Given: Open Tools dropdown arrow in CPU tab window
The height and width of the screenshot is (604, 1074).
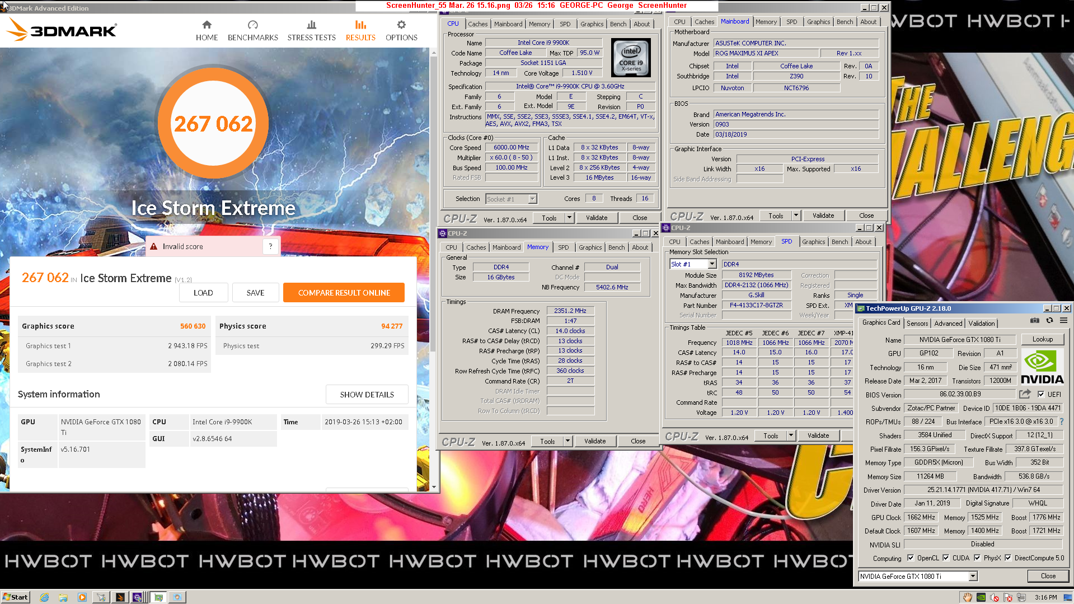Looking at the screenshot, I should [x=570, y=218].
